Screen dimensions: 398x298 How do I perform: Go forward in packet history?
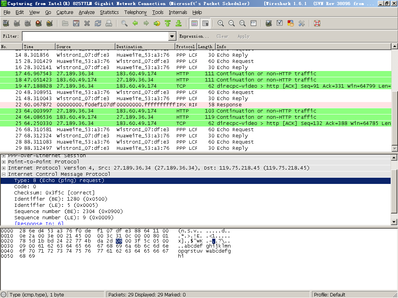[x=146, y=24]
